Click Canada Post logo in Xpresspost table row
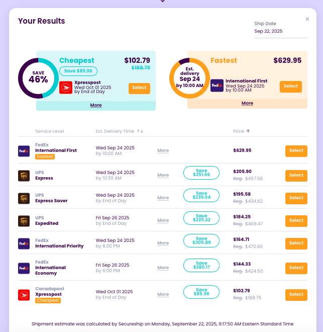This screenshot has height=332, width=323. (x=24, y=295)
